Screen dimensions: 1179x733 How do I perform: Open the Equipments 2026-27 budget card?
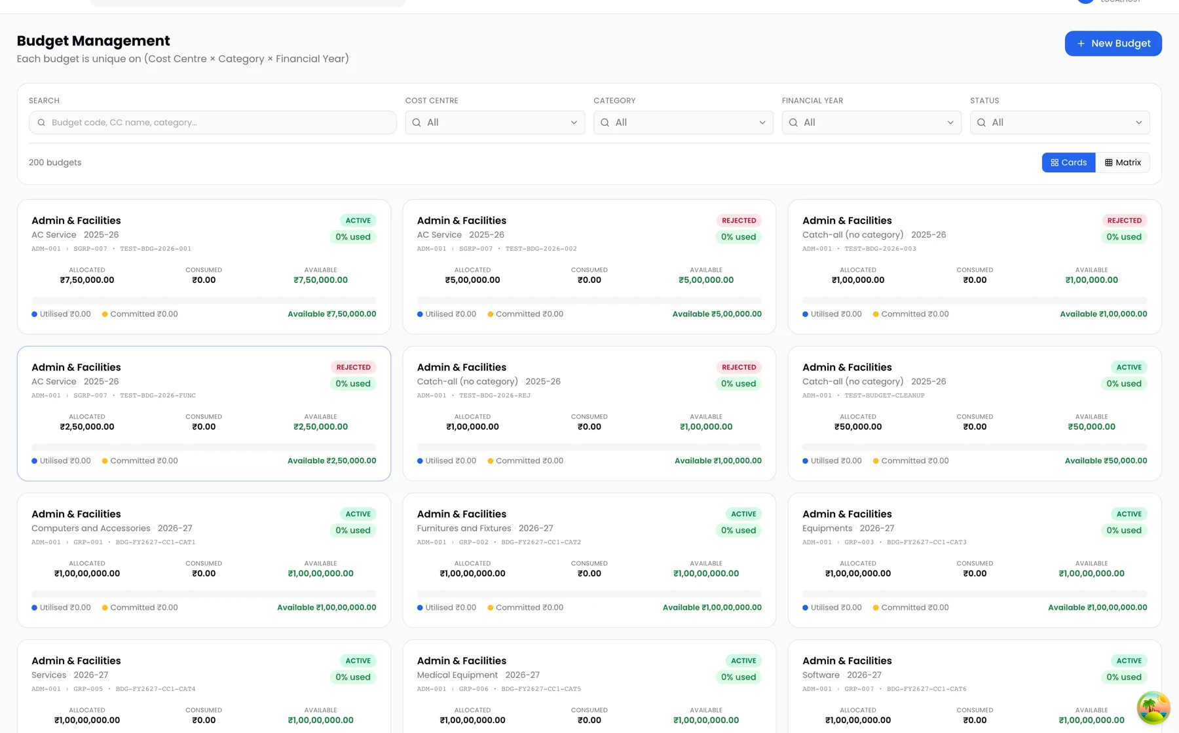[x=975, y=560]
